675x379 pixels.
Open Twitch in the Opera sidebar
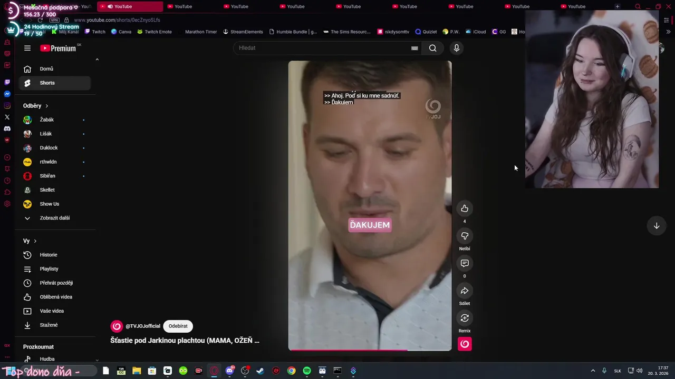pyautogui.click(x=7, y=82)
